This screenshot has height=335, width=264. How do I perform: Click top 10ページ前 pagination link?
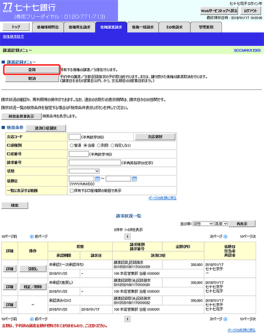click(9, 236)
